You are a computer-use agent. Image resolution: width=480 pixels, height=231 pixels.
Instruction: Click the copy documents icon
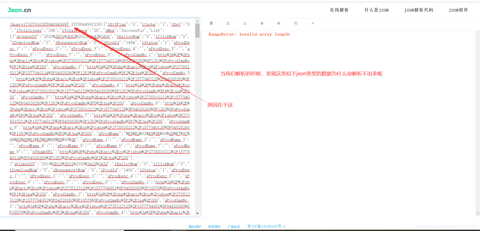[x=296, y=23]
